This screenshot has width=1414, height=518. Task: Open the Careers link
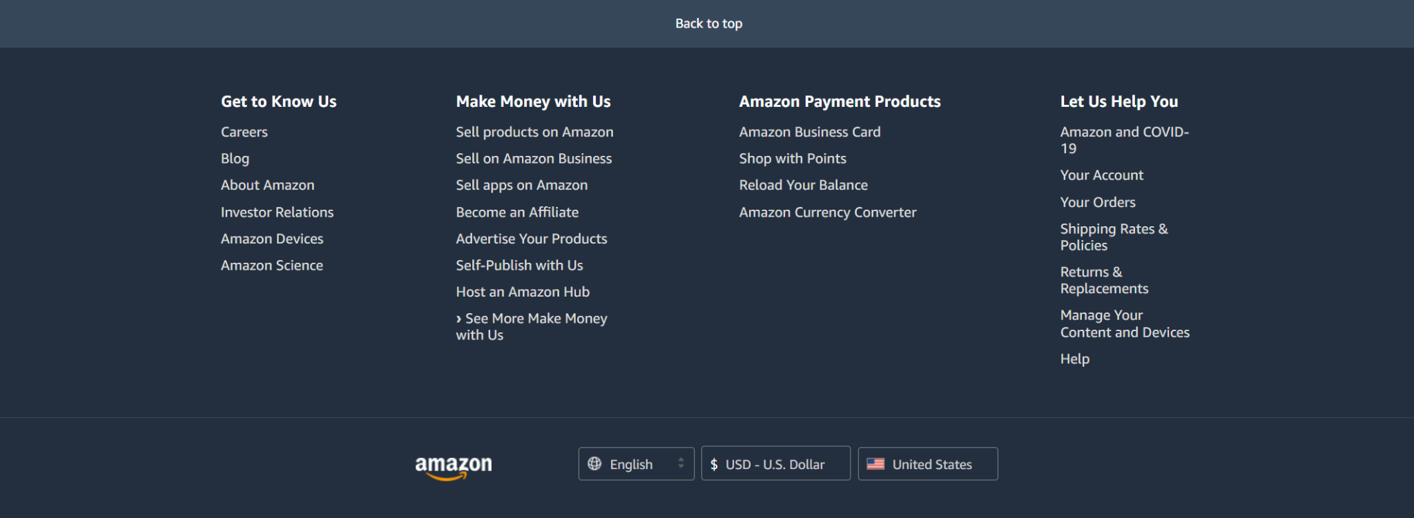pos(244,132)
